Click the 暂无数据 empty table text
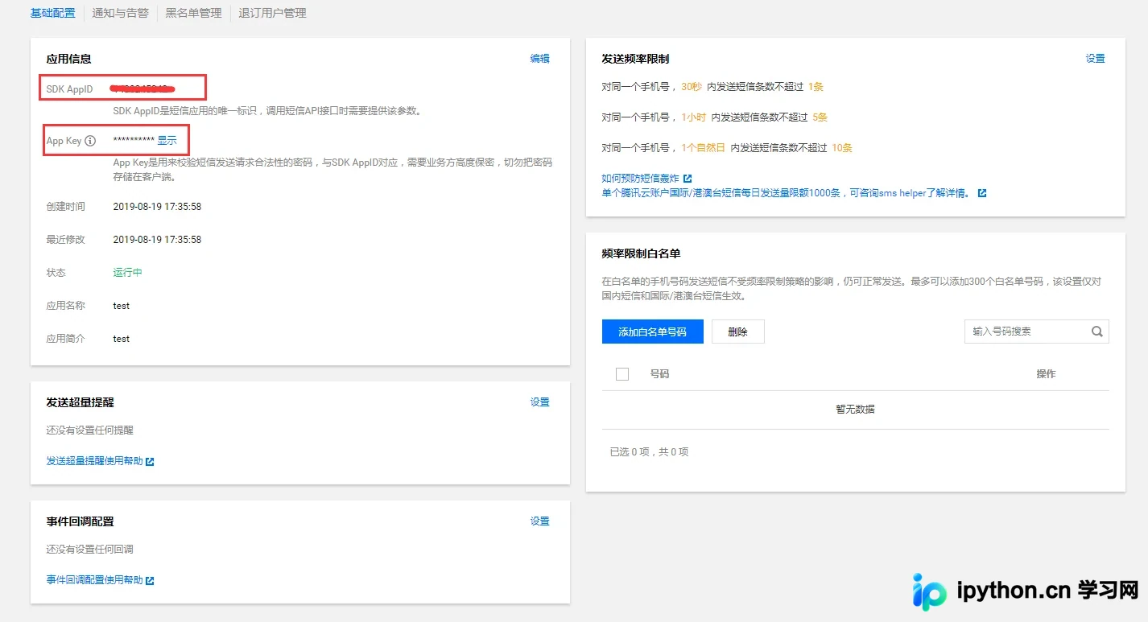Image resolution: width=1148 pixels, height=622 pixels. (856, 410)
